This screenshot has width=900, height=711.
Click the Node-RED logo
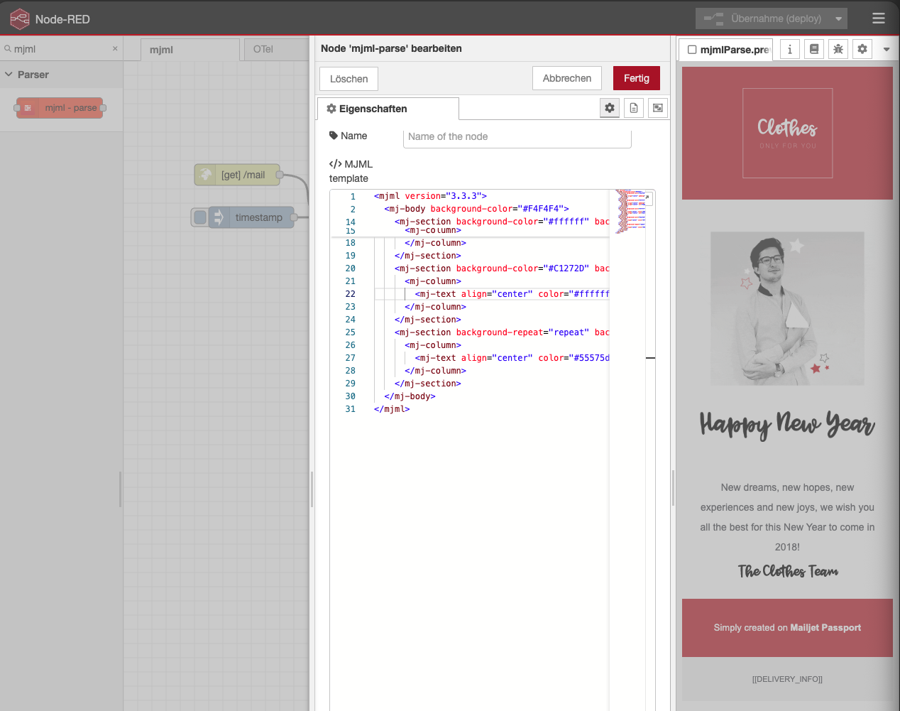18,18
